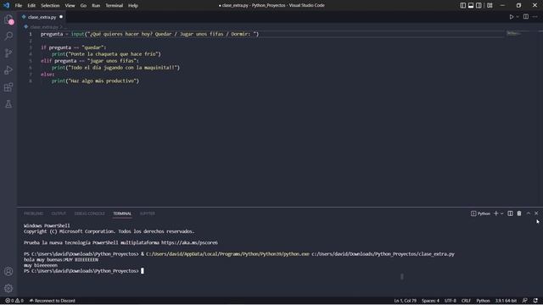
Task: Open Go to Line via Ln 1, Col 79
Action: tap(406, 301)
